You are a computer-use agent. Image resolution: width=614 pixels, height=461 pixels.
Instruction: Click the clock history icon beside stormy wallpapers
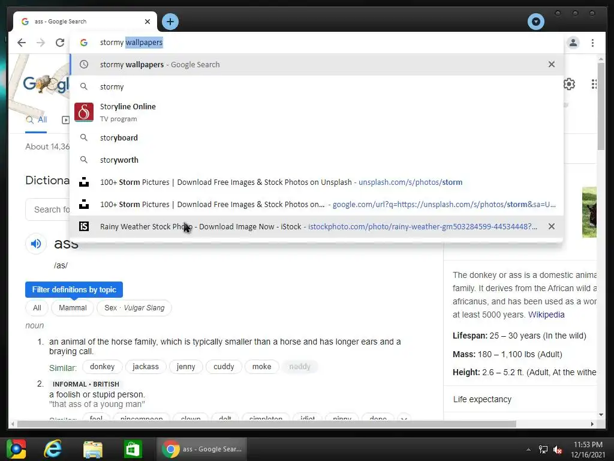pos(84,64)
